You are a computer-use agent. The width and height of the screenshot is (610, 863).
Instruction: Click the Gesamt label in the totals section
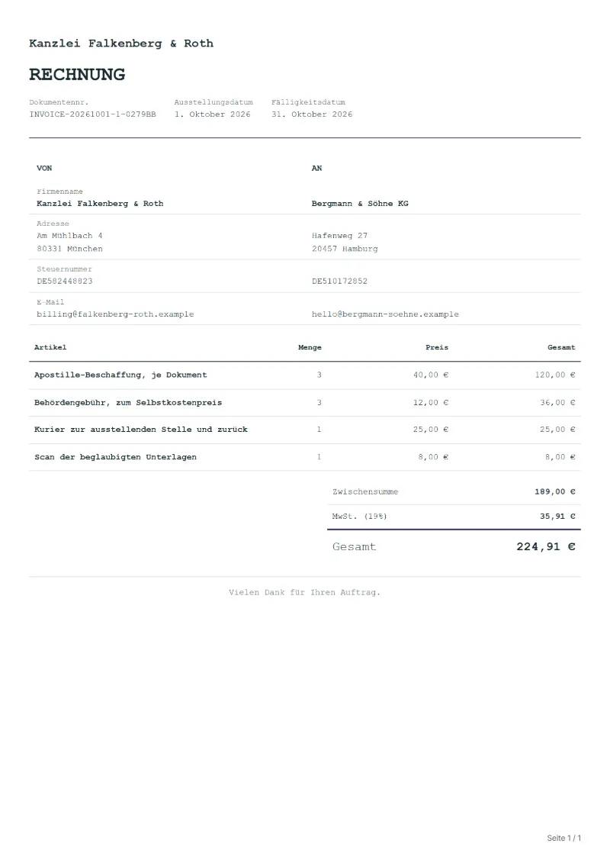tap(355, 547)
